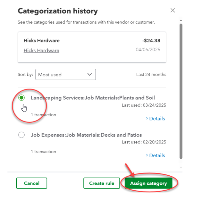Open the Hicks Hardware vendor link
The width and height of the screenshot is (198, 197).
41,50
